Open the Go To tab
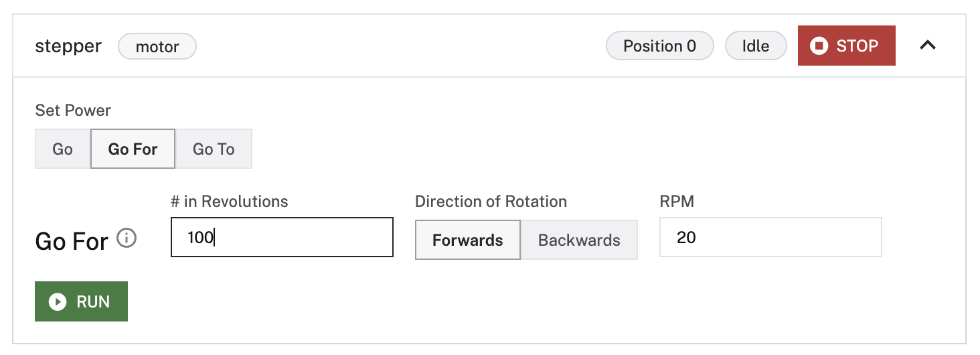980x355 pixels. coord(214,149)
